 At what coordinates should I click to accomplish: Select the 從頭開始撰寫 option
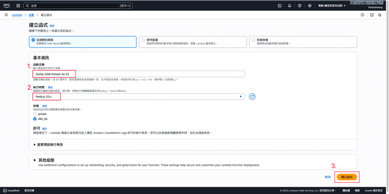click(x=82, y=42)
